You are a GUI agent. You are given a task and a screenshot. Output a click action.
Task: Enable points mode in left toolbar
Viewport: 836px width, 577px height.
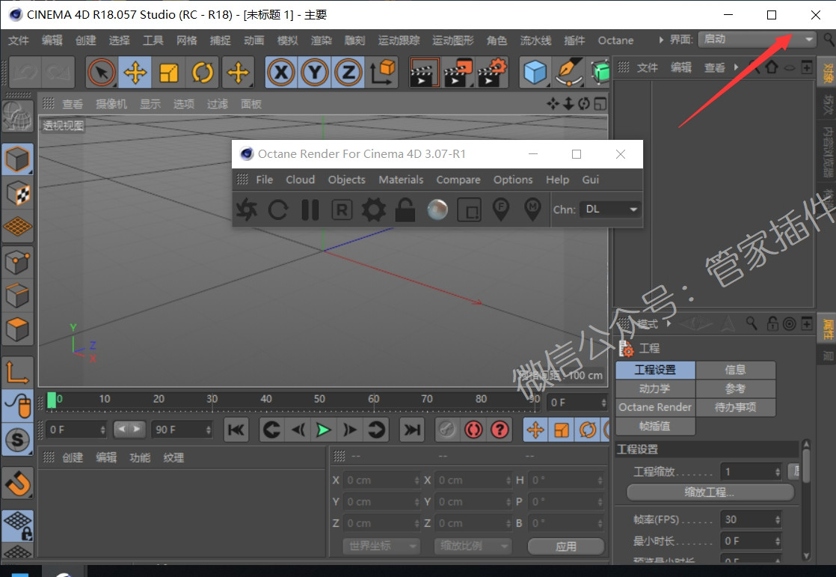pos(18,261)
